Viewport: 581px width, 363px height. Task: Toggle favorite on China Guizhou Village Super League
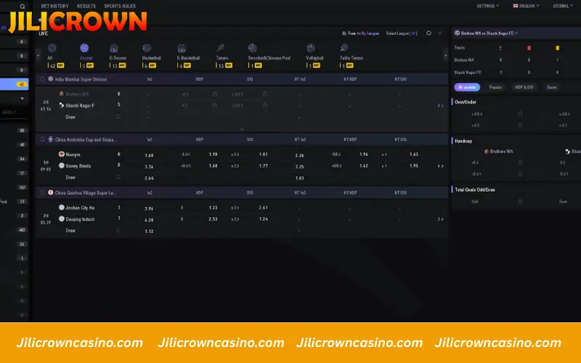[43, 192]
